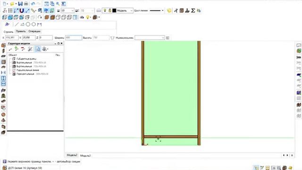The width and height of the screenshot is (302, 170).
Task: Click the list icon right of Наименование field
Action: click(168, 38)
